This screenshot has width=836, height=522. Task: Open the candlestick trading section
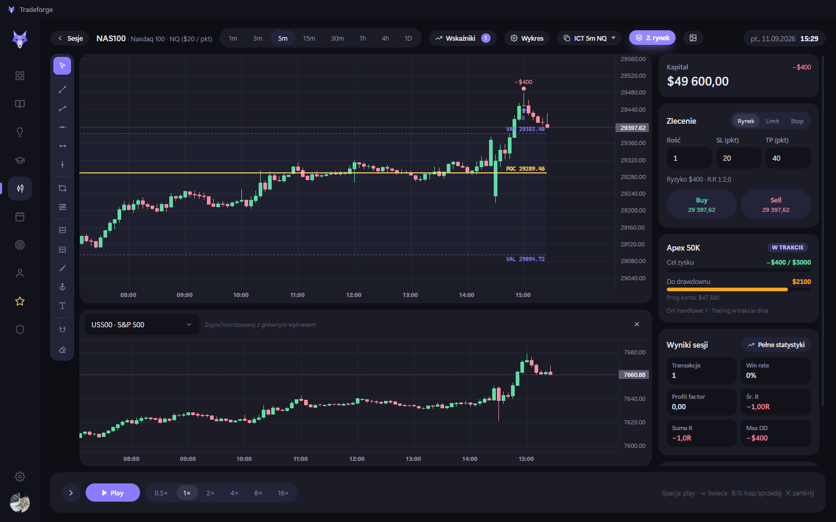point(20,188)
